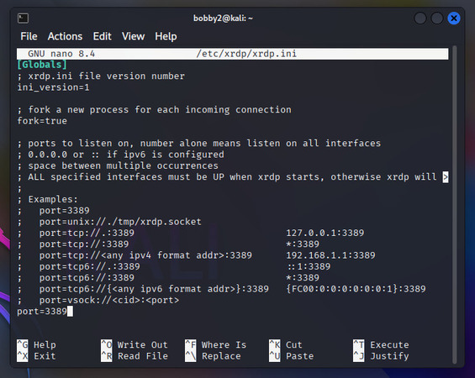Click the ^\ Replace shortcut
Viewport: 475px width, 378px height.
click(213, 356)
